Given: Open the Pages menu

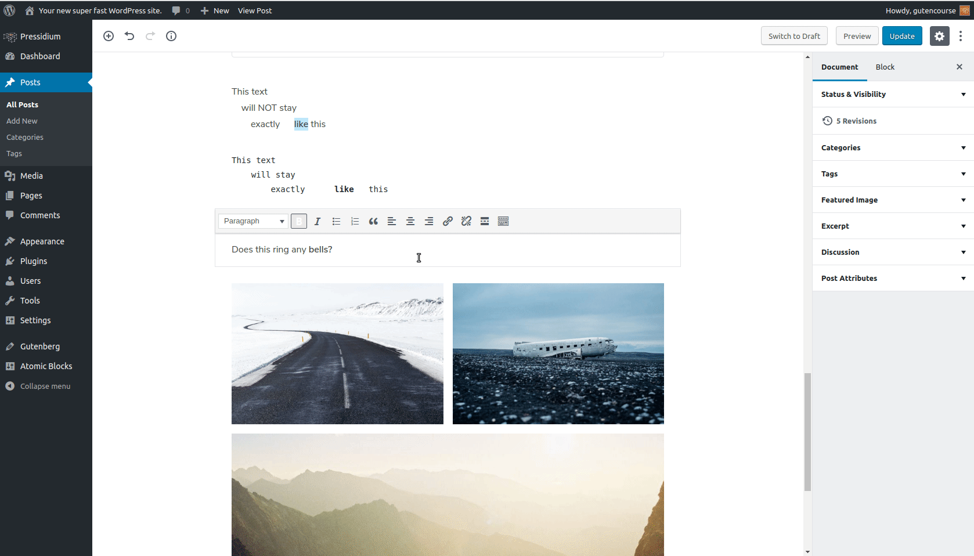Looking at the screenshot, I should coord(46,196).
